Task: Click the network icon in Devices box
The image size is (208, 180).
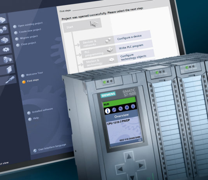Action: (x=108, y=40)
